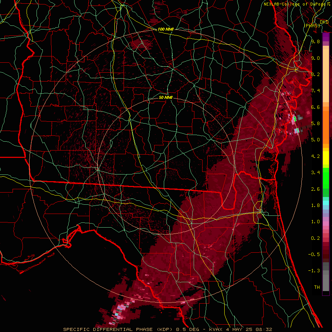The image size is (332, 332).
Task: Click the '[PHAS]' legend unit label
Action: click(312, 25)
